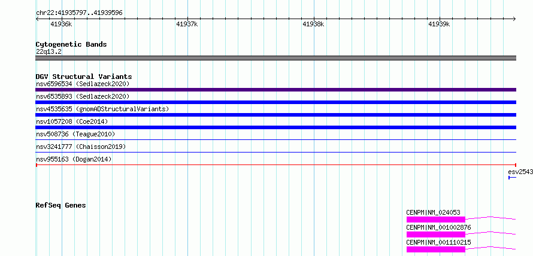
Task: Click the right arrow of the ruler
Action: click(x=514, y=19)
